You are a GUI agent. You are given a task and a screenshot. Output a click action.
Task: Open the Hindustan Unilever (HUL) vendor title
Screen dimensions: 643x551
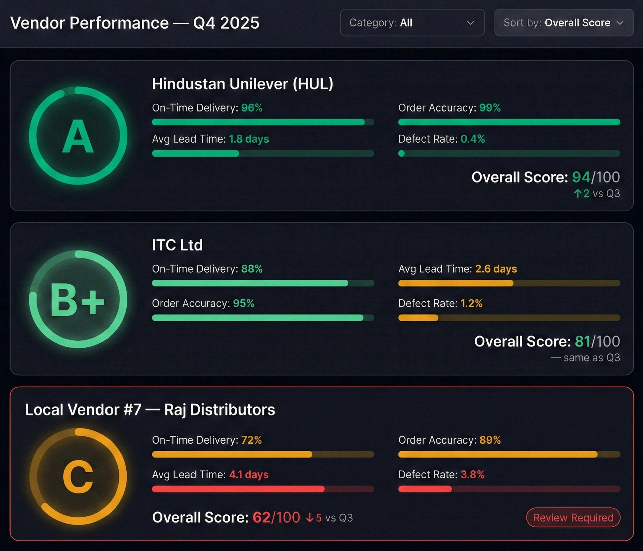click(242, 84)
